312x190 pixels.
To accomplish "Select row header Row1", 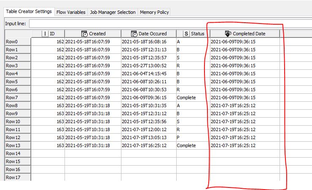I will point(18,50).
